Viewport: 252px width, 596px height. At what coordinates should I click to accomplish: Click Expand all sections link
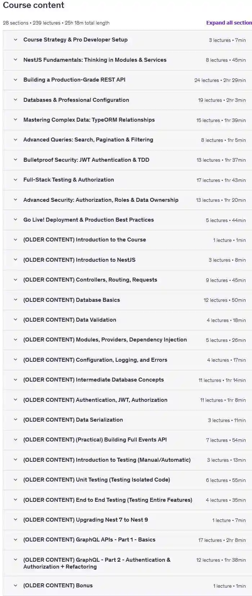[229, 23]
